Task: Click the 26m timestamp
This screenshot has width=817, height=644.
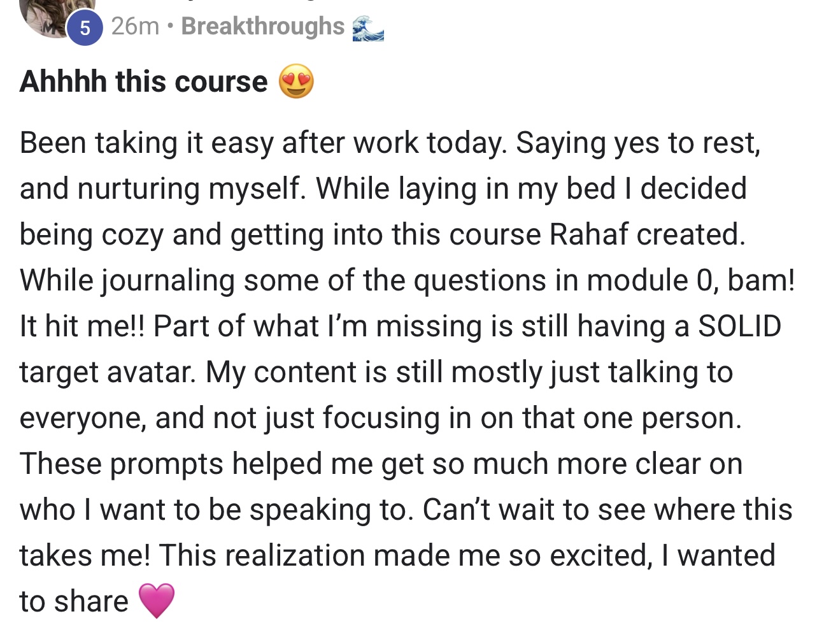Action: (135, 26)
